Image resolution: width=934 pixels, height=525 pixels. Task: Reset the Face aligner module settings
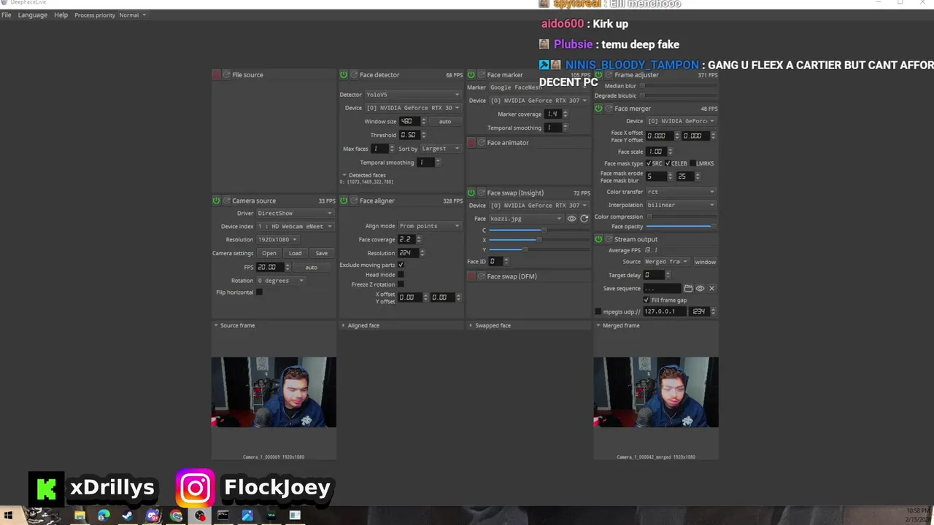[354, 201]
